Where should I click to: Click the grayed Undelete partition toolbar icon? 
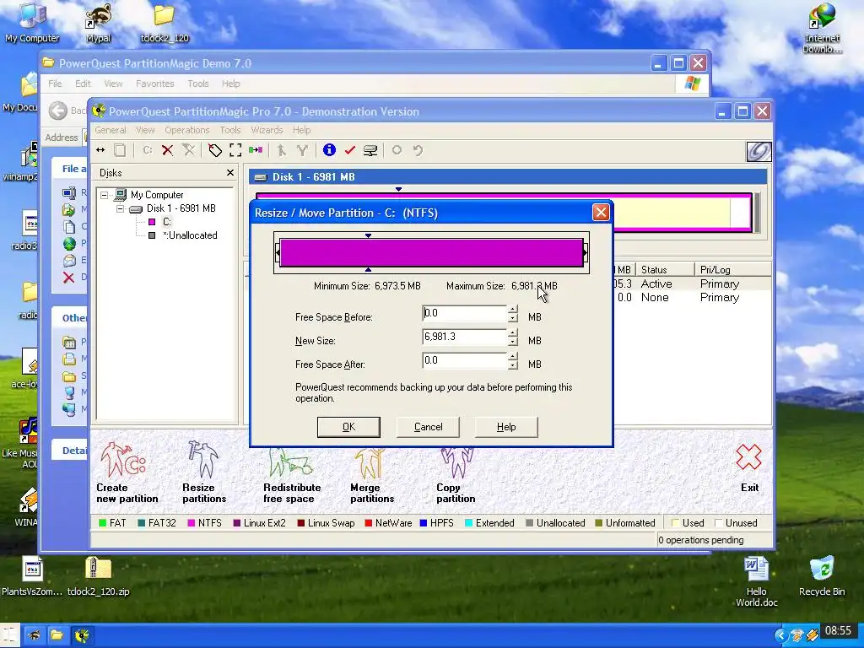[x=188, y=150]
